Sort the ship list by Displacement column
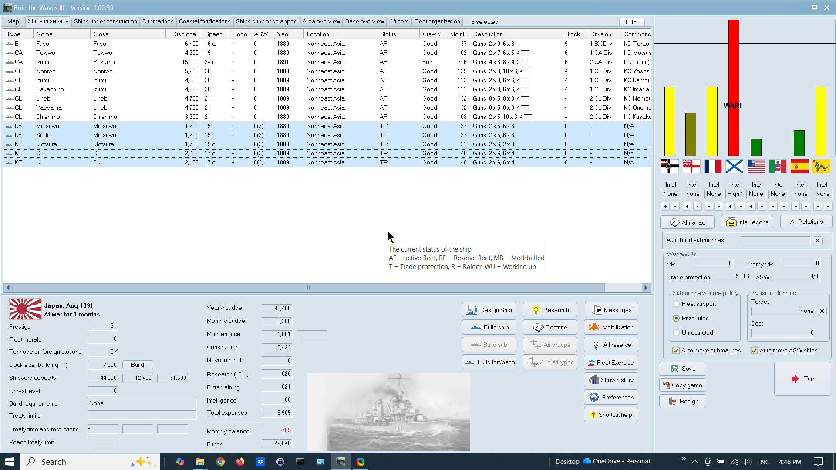 point(184,34)
